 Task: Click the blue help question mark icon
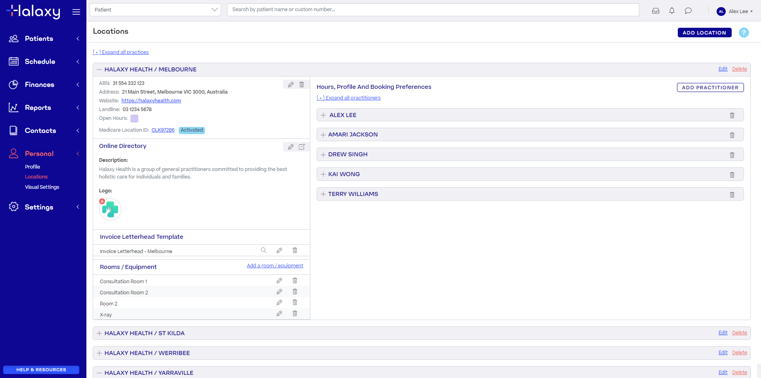744,33
